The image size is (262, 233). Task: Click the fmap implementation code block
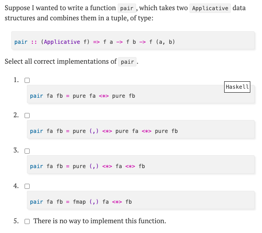coord(140,202)
